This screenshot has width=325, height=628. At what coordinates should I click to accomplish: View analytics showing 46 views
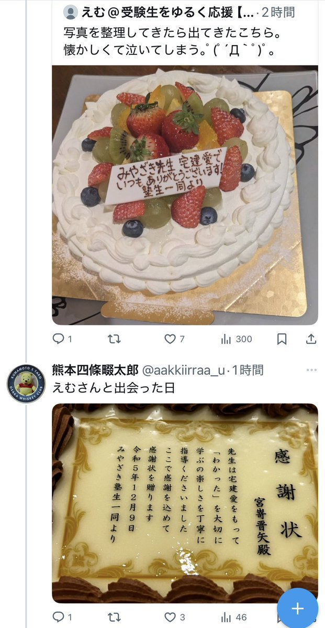(234, 618)
